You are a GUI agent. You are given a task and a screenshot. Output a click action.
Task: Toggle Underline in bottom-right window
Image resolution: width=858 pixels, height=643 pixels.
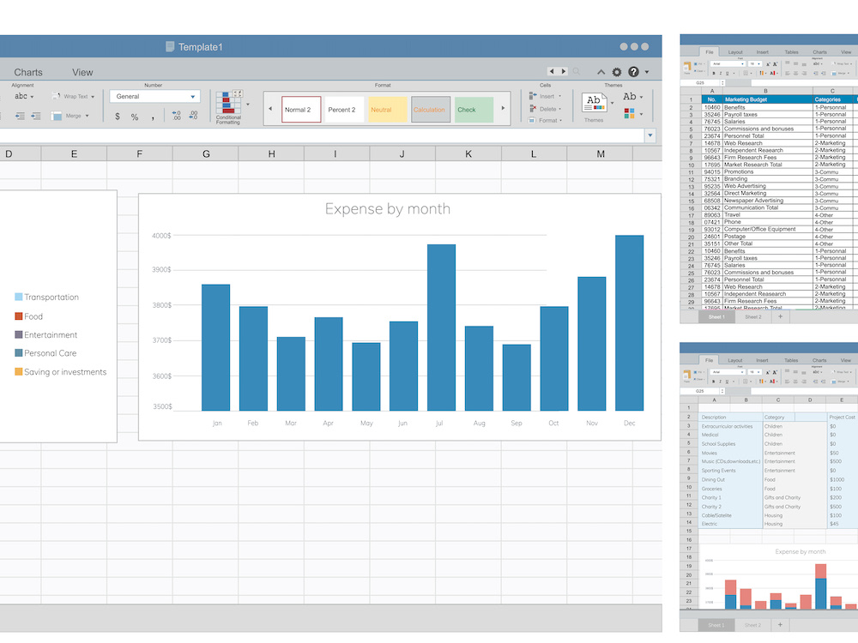coord(728,382)
